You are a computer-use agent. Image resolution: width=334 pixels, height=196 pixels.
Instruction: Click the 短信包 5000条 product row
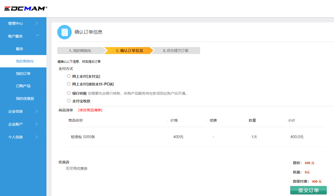(83, 137)
